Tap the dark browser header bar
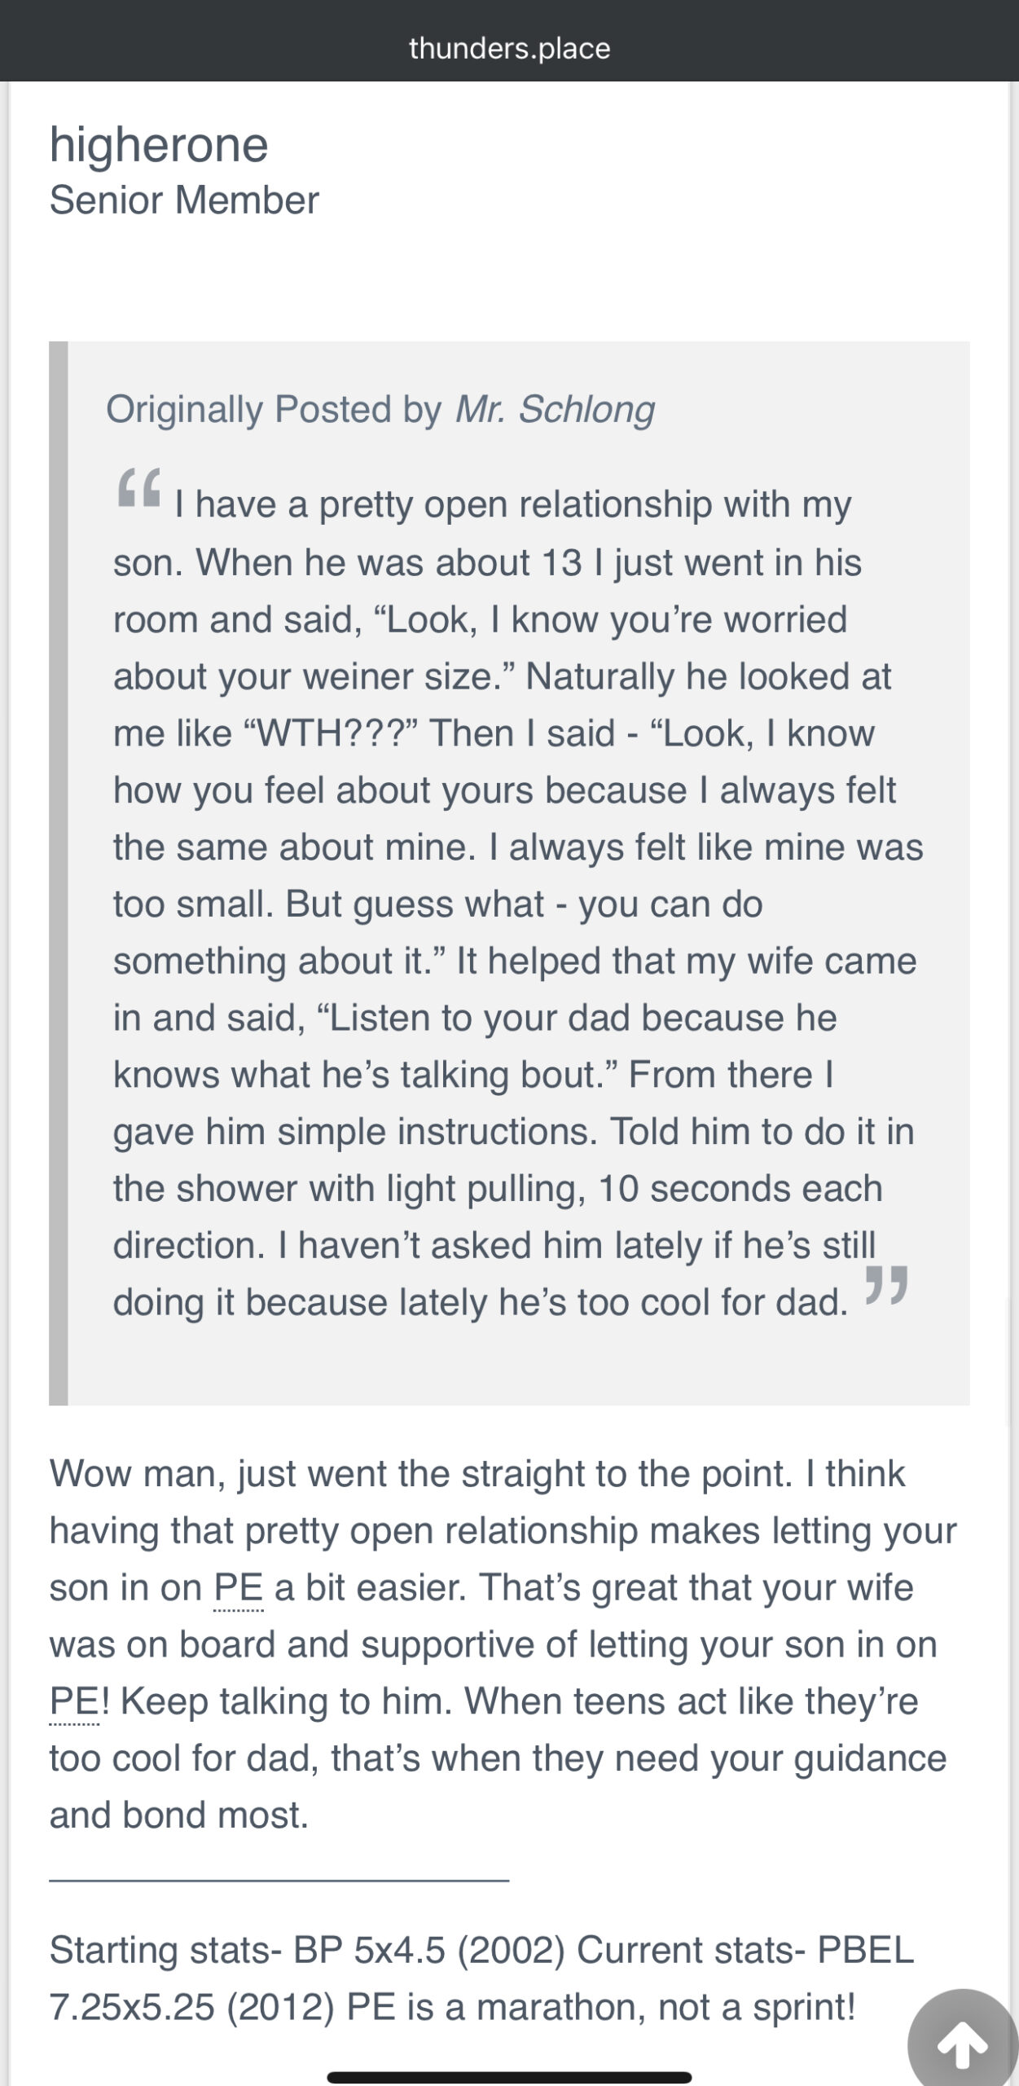This screenshot has height=2086, width=1019. [509, 41]
